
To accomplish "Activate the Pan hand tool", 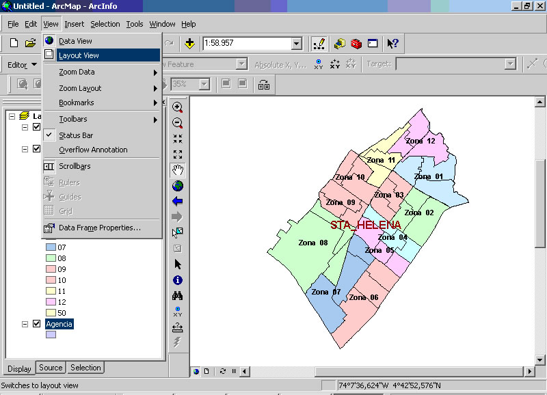I will (x=178, y=170).
